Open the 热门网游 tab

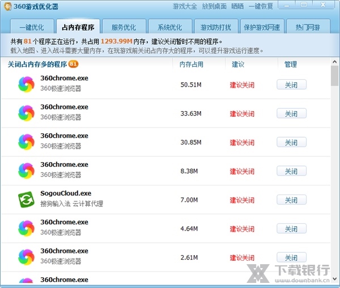click(x=308, y=27)
